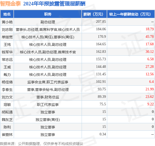Click the name 单继宽
Screen dimensions: 155x146
7,37
